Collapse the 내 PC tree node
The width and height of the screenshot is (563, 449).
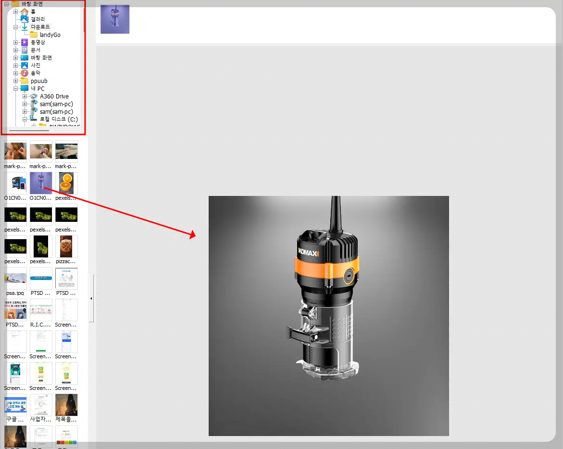[15, 88]
